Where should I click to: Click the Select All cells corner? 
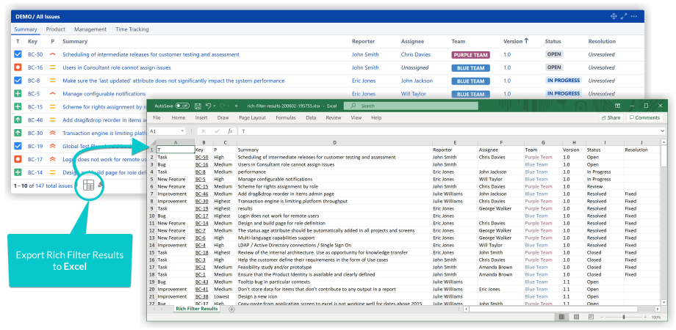click(x=152, y=142)
